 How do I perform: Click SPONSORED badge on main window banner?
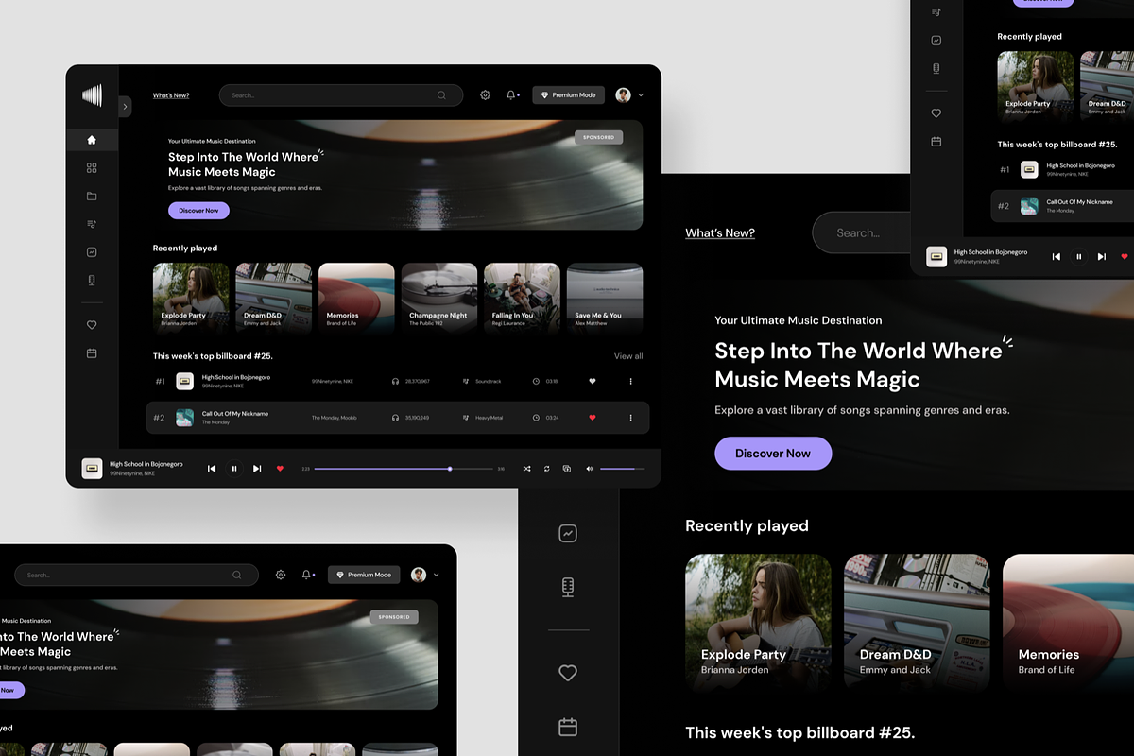(598, 137)
